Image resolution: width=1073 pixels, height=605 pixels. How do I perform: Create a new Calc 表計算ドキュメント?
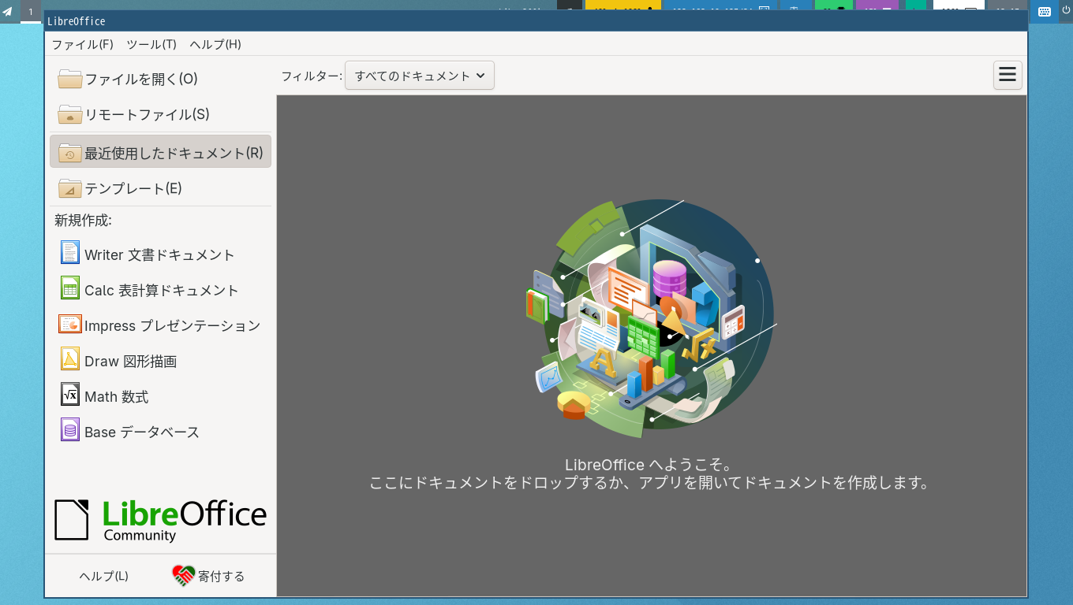click(160, 290)
